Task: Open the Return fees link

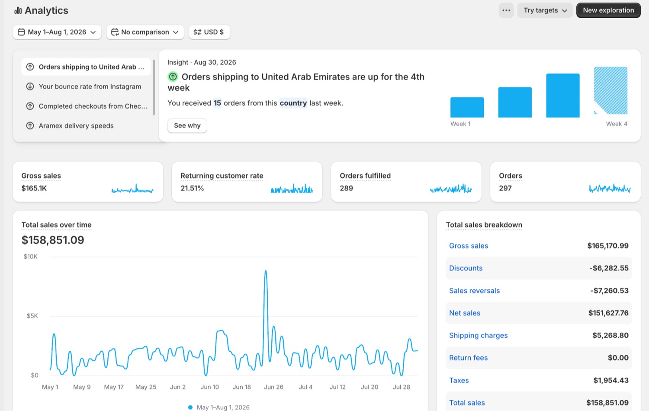Action: point(468,358)
